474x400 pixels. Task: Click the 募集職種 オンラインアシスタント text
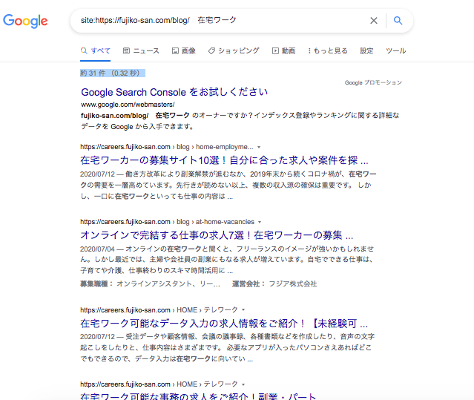pos(150,284)
